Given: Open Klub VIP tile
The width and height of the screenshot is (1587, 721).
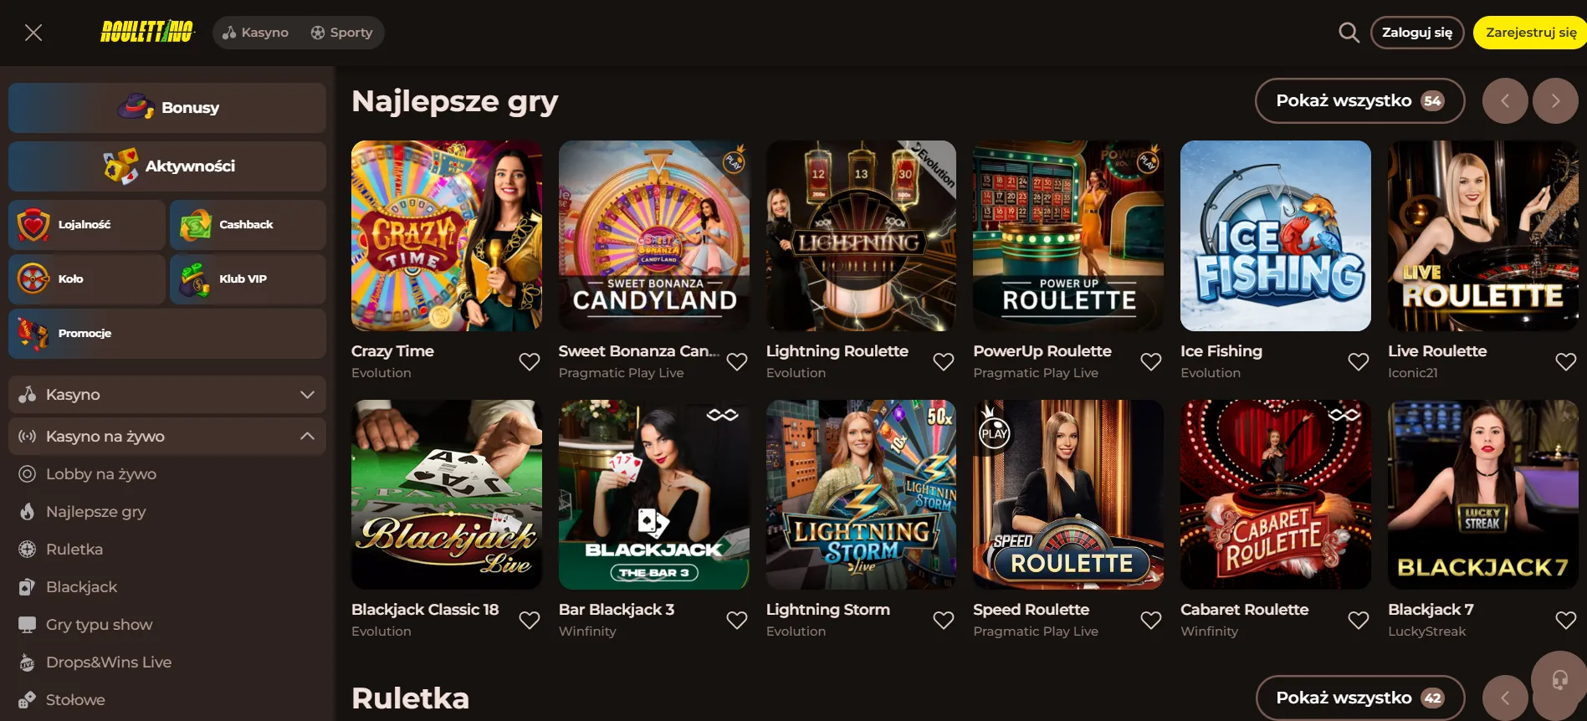Looking at the screenshot, I should click(248, 279).
